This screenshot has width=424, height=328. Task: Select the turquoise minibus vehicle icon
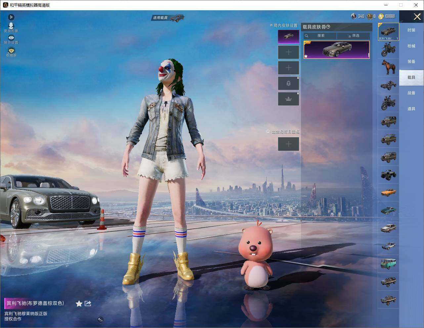click(x=389, y=264)
